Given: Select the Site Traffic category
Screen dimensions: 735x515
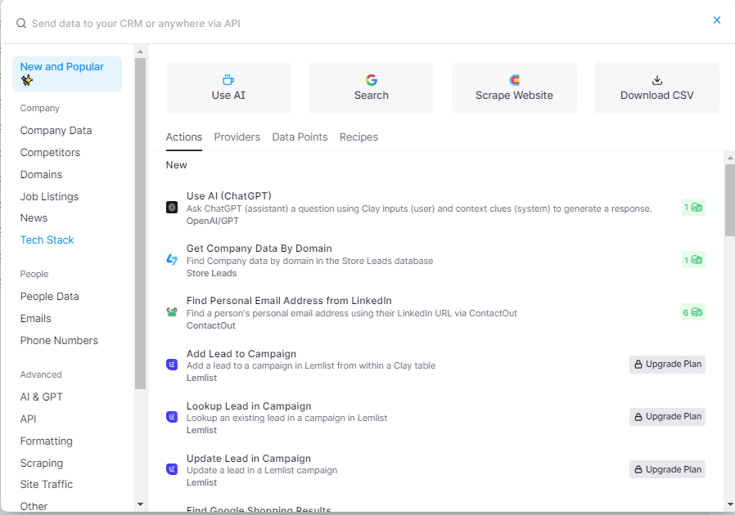Looking at the screenshot, I should 47,485.
